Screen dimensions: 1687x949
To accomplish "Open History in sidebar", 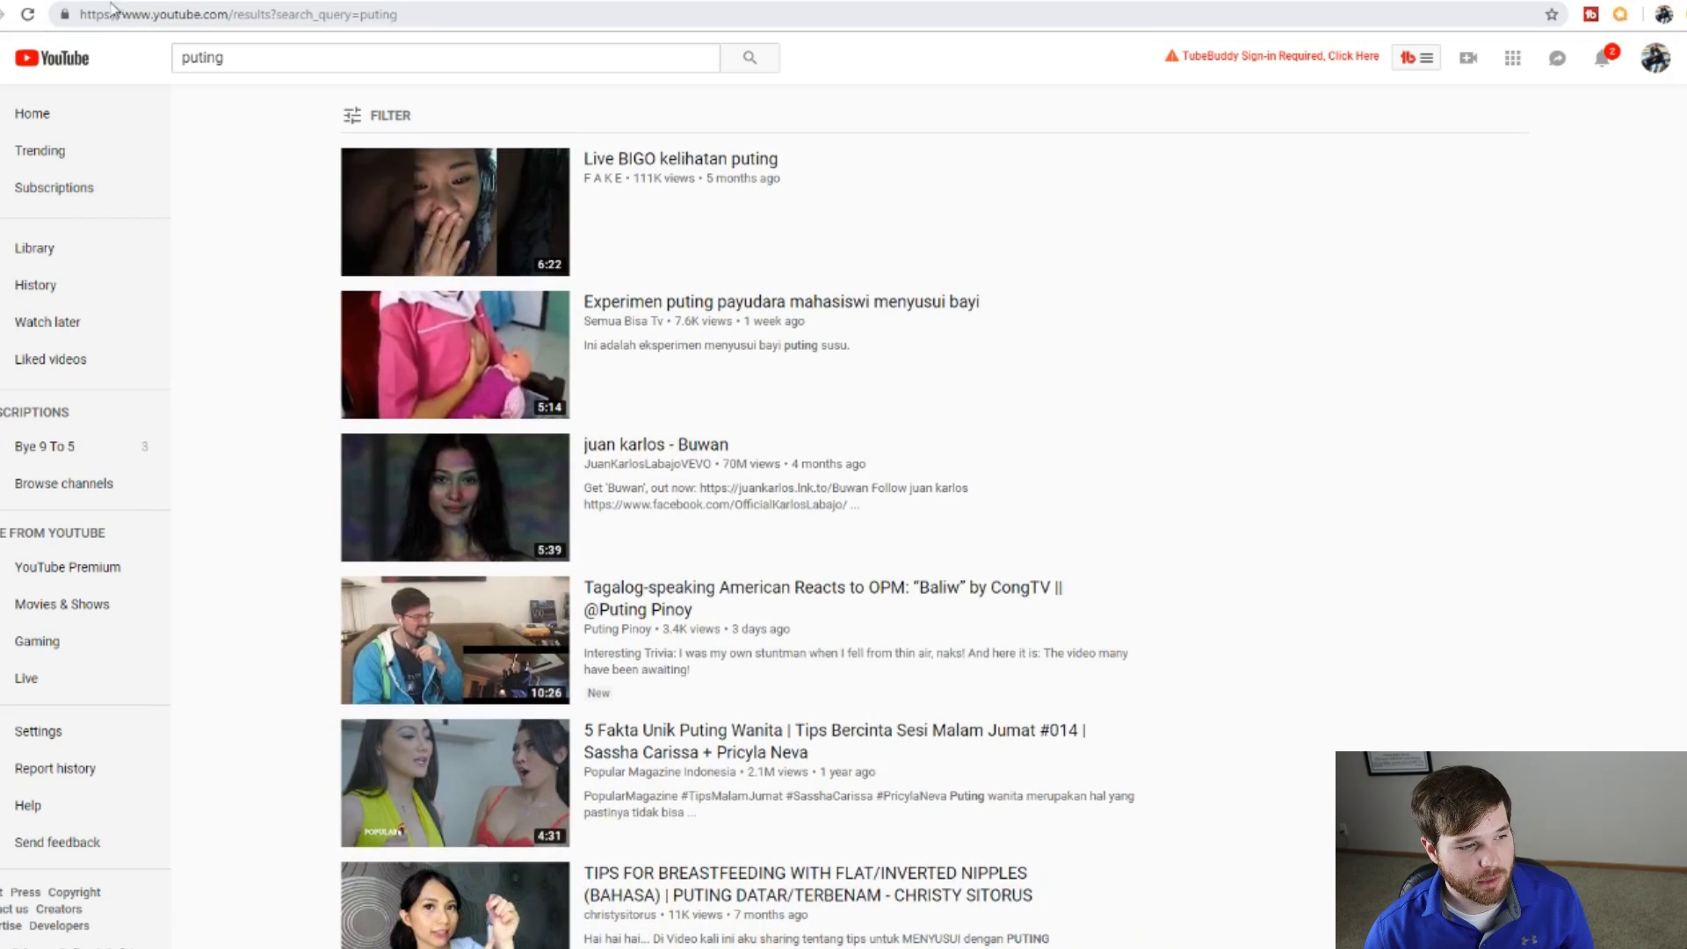I will click(x=35, y=285).
